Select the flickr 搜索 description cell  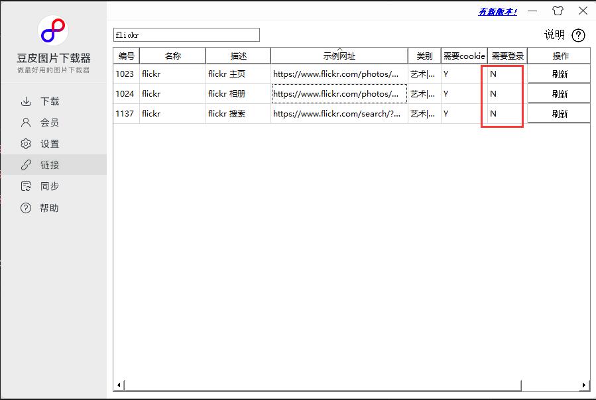[238, 114]
